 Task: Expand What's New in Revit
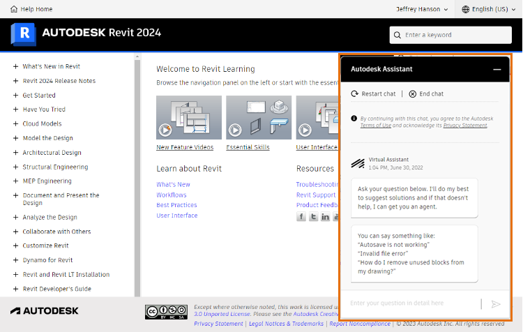tap(15, 66)
